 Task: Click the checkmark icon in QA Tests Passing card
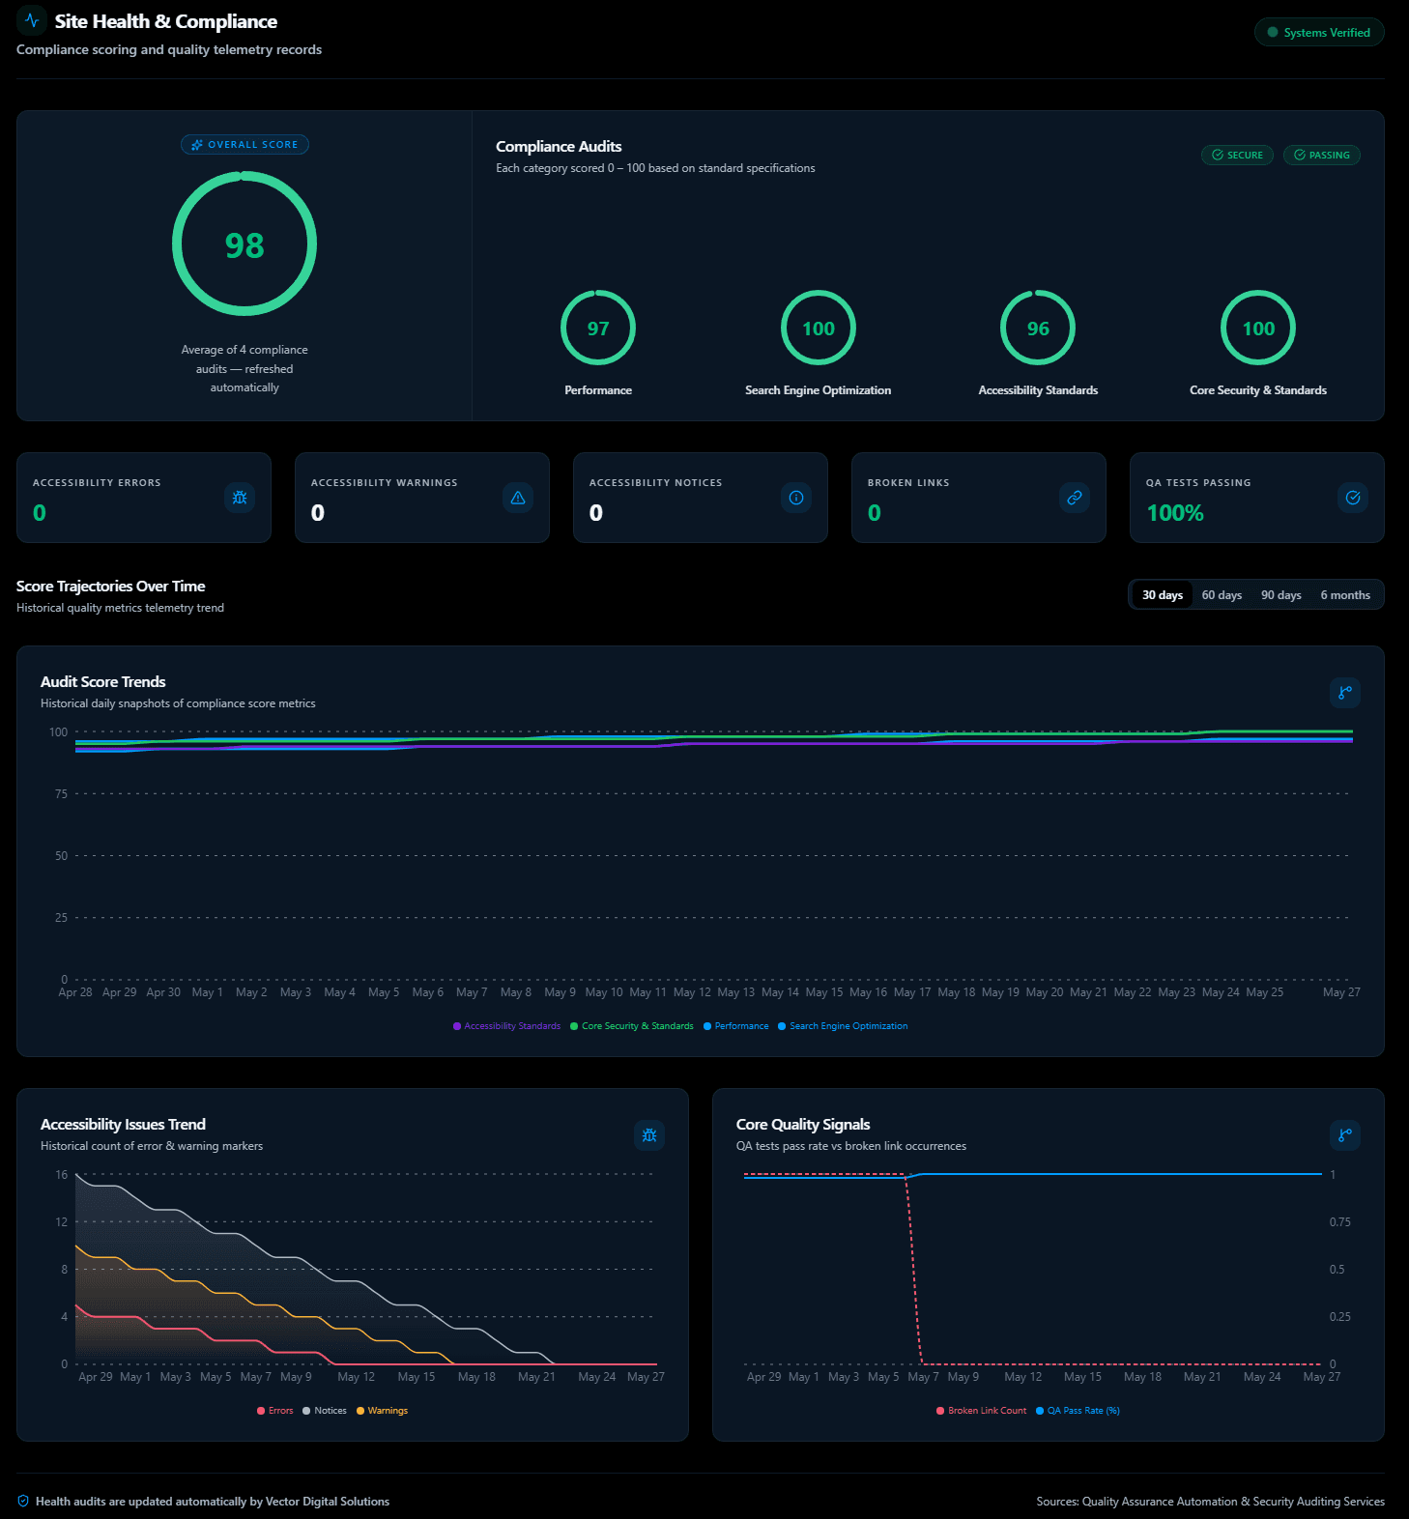(x=1353, y=498)
